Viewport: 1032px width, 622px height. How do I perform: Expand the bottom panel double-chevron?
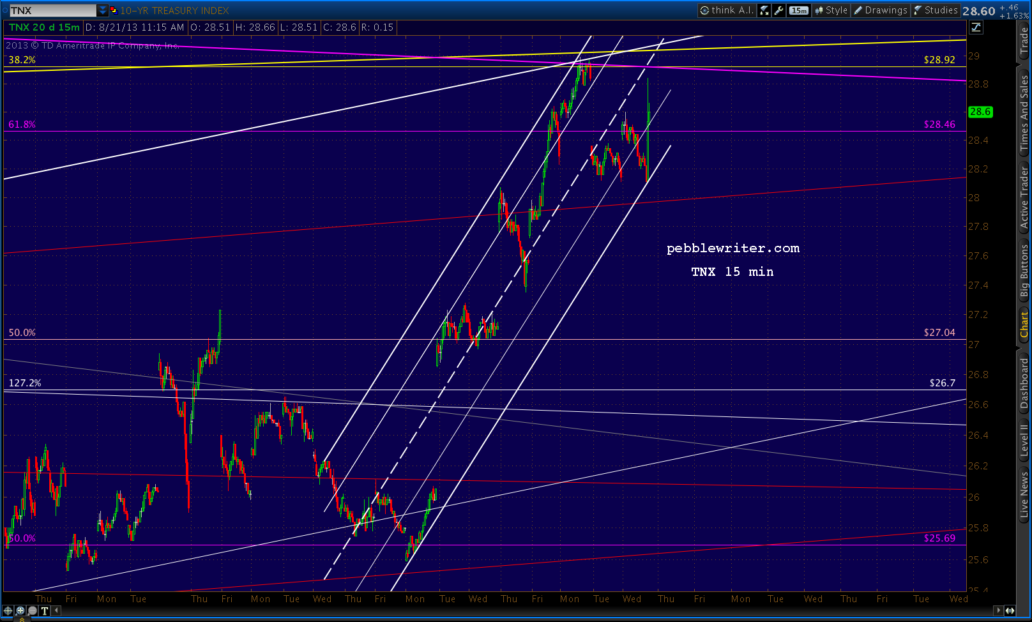pyautogui.click(x=21, y=619)
